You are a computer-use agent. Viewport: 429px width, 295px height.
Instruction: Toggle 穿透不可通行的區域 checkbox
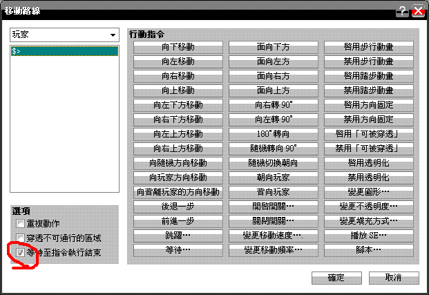tap(20, 238)
